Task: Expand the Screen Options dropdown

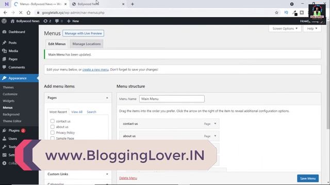Action: tap(285, 29)
